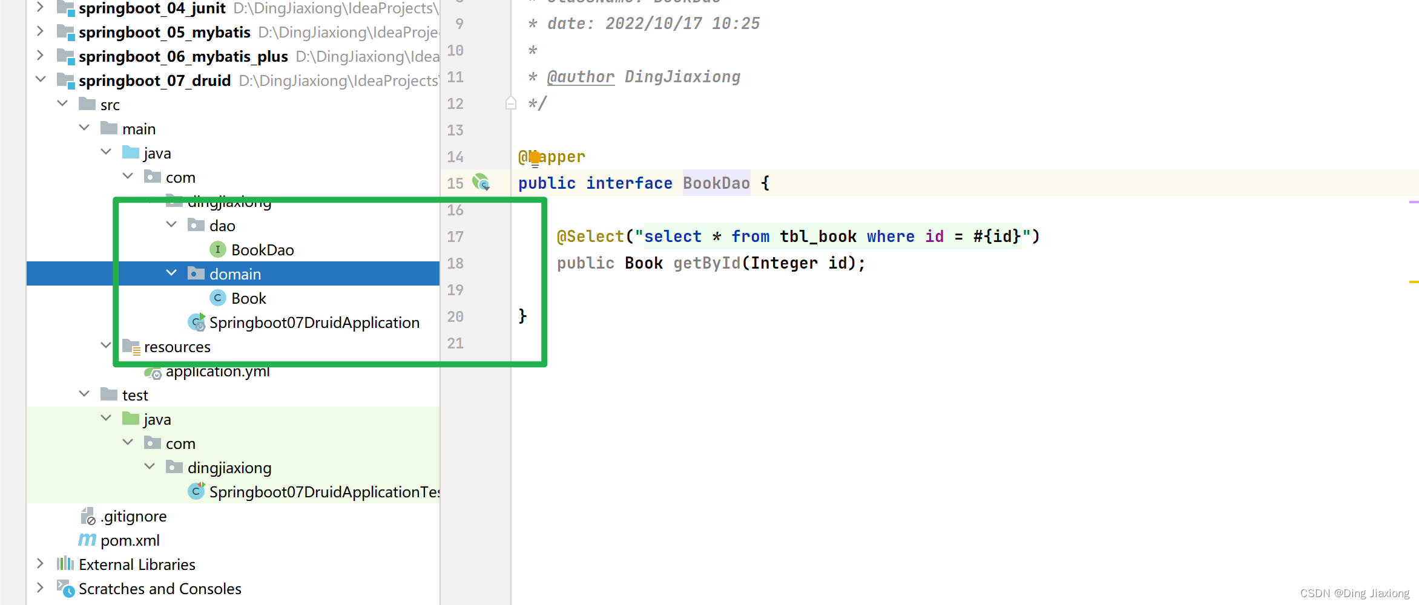This screenshot has width=1419, height=605.
Task: Click the Scratches and Consoles icon
Action: [x=65, y=588]
